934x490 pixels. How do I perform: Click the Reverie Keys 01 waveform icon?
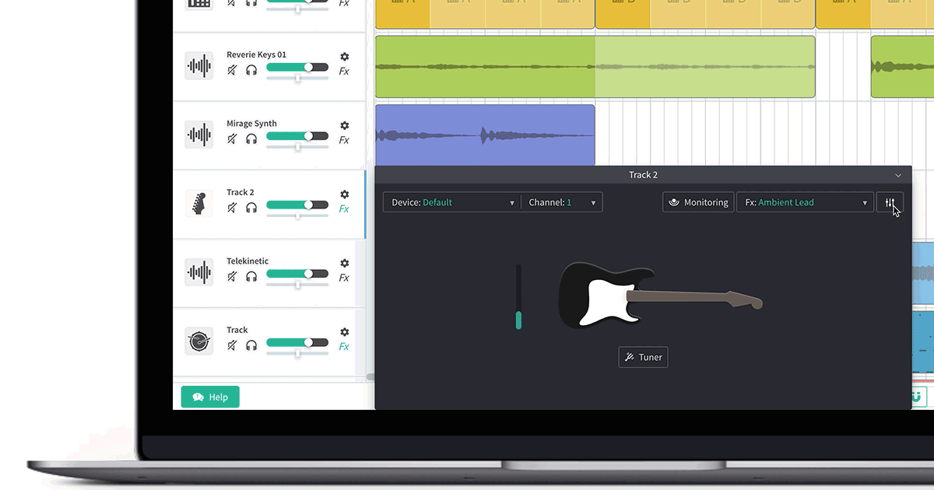[x=199, y=66]
